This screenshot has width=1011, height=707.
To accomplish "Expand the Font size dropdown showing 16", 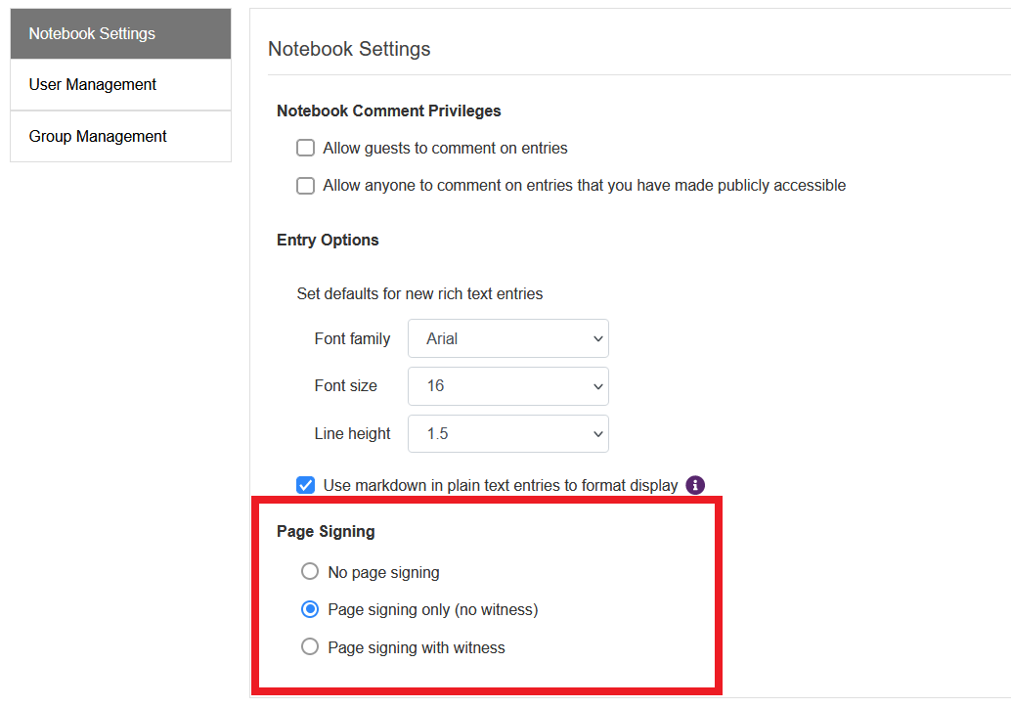I will 507,386.
